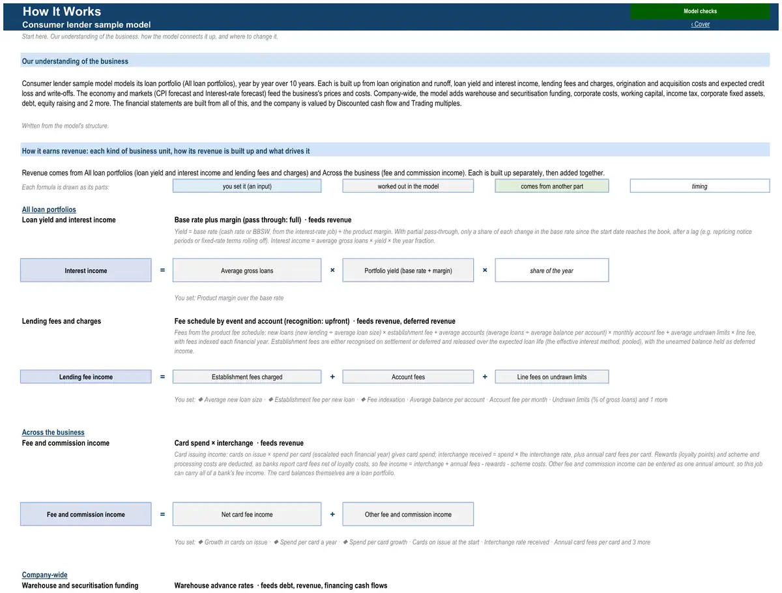Follow the Cover link
This screenshot has height=593, width=782.
(x=701, y=24)
